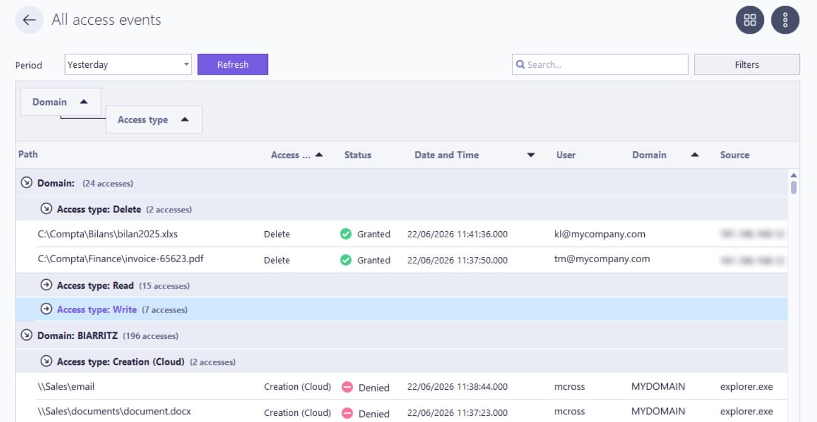
Task: Click the Refresh button
Action: [233, 64]
